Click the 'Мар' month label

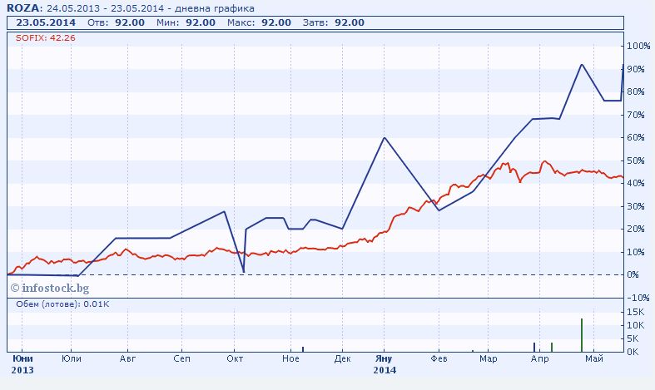coord(489,358)
